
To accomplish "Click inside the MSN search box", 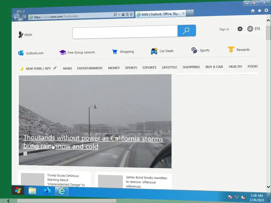I will click(x=125, y=32).
